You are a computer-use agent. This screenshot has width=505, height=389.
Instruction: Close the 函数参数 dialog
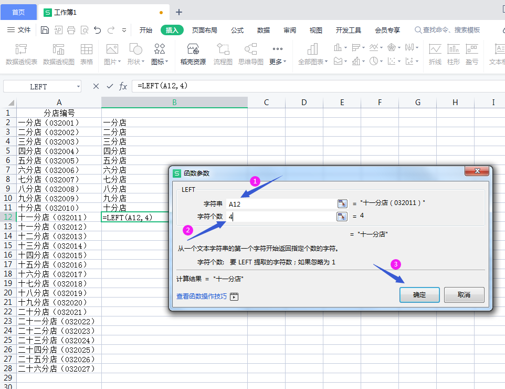tap(477, 171)
